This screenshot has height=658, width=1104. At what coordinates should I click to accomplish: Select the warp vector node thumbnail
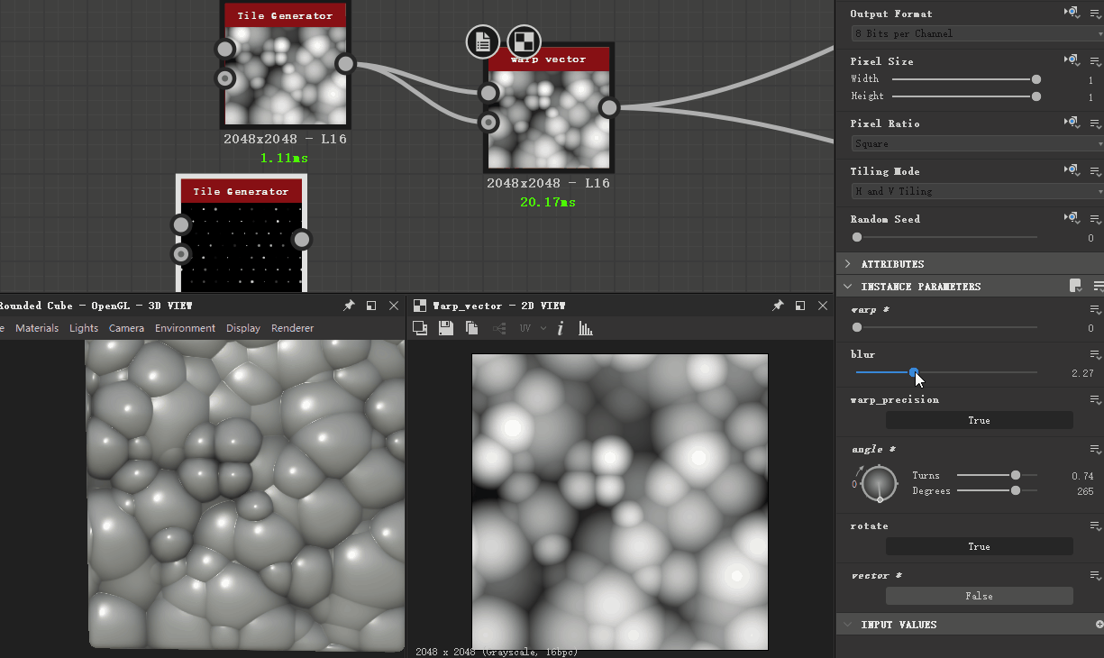point(549,120)
